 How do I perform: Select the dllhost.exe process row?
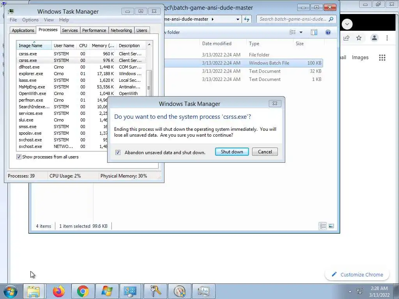[81, 67]
